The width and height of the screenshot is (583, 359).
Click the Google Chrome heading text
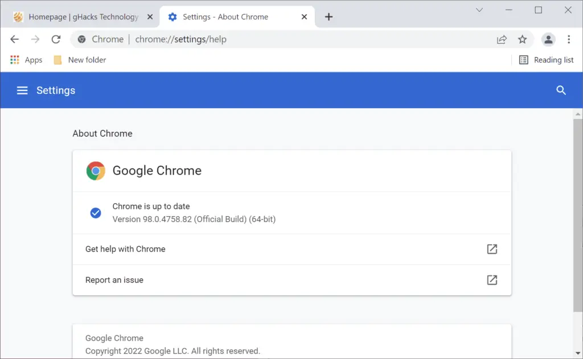click(x=157, y=171)
